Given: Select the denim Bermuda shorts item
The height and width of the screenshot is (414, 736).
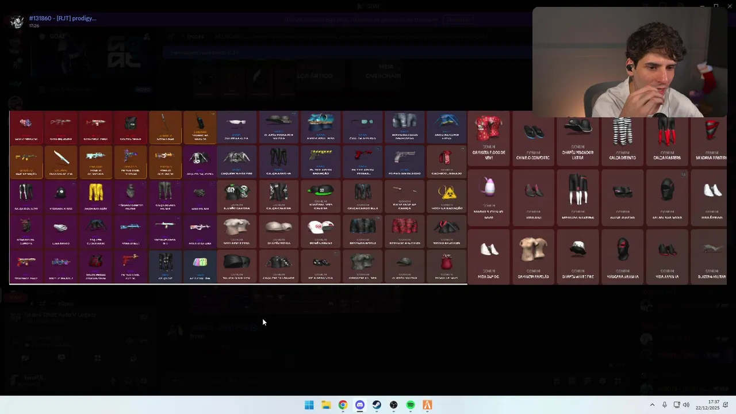Looking at the screenshot, I should [404, 126].
